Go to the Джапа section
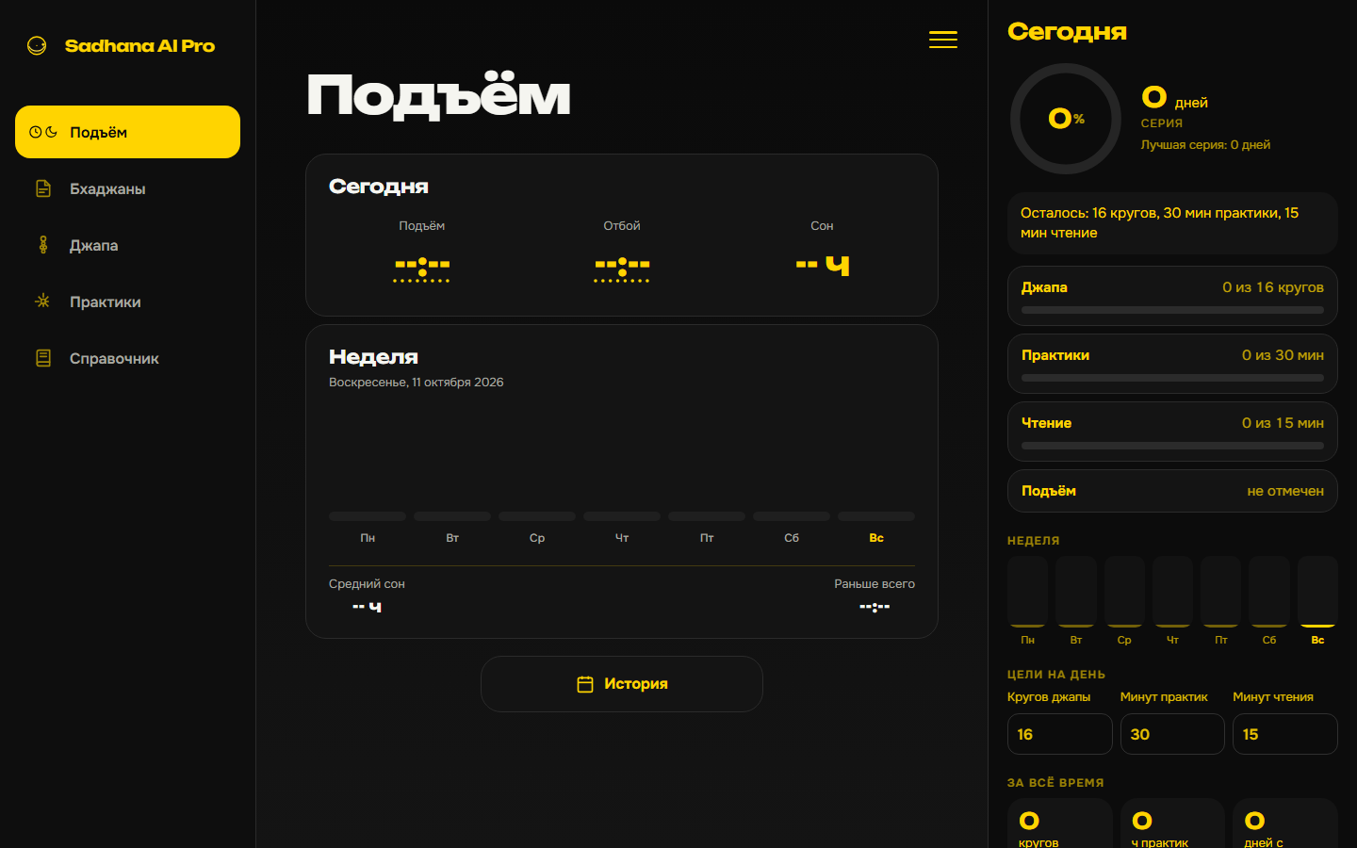 tap(127, 245)
